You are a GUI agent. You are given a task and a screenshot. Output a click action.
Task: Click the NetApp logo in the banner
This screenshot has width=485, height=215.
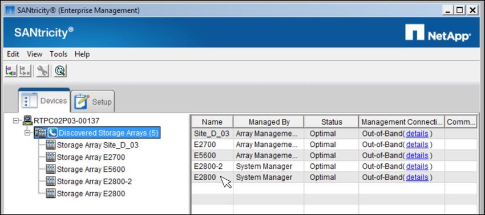tap(438, 32)
